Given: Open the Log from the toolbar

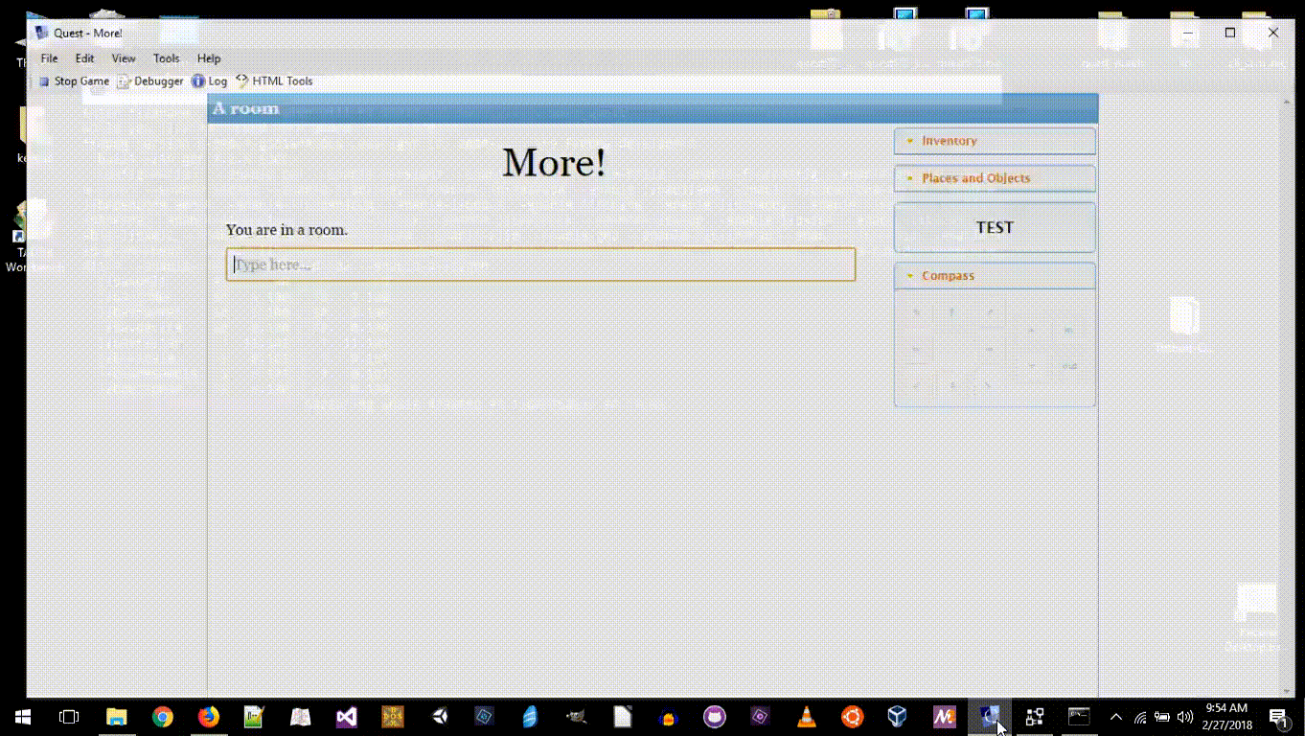Looking at the screenshot, I should (x=210, y=81).
